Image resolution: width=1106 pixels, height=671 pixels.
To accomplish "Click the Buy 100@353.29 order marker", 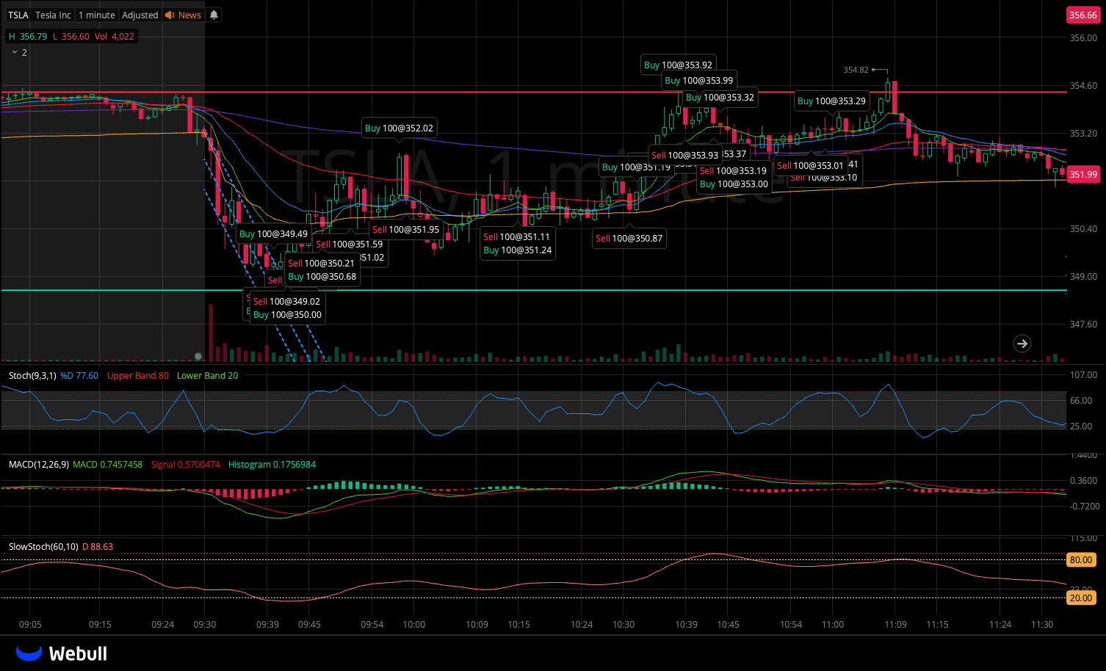I will [x=831, y=101].
